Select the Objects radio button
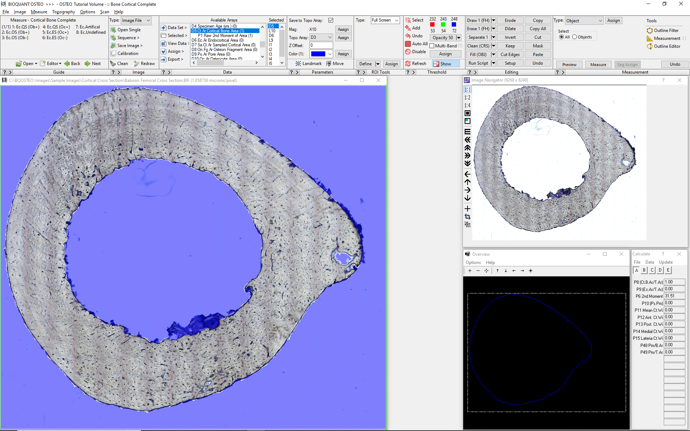This screenshot has height=431, width=690. point(574,37)
